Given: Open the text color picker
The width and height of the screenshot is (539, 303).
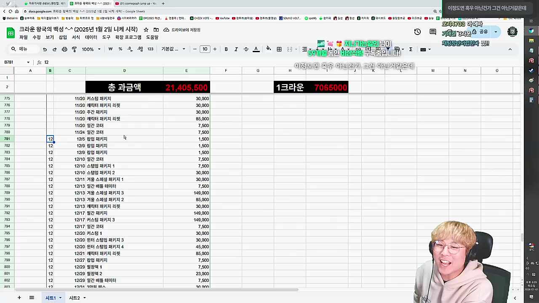Looking at the screenshot, I should pyautogui.click(x=256, y=49).
